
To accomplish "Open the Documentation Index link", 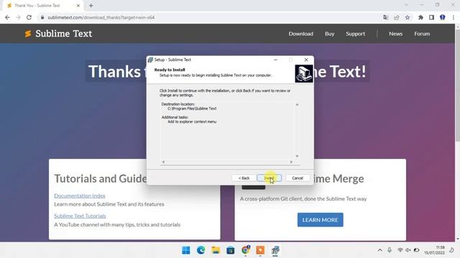I will click(x=80, y=196).
